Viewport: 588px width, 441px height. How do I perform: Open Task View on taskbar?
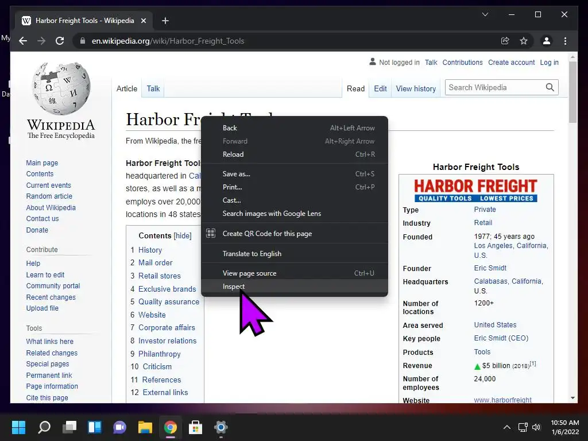69,427
